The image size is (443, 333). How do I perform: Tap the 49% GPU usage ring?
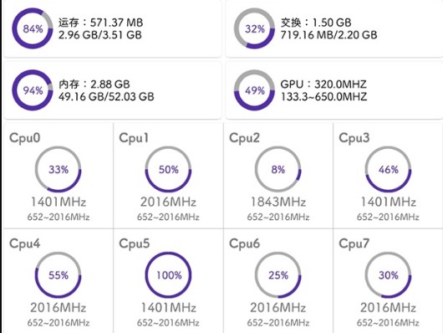(254, 90)
